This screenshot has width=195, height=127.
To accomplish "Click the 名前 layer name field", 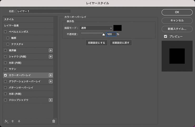I will 43,11.
